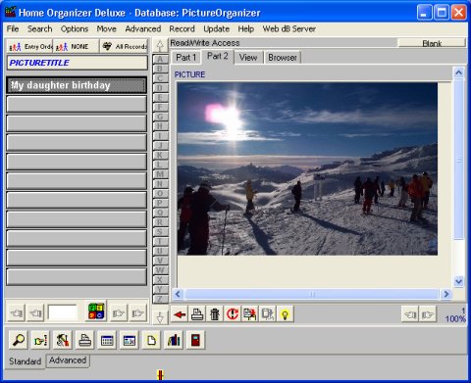Open the Help menu

point(246,28)
